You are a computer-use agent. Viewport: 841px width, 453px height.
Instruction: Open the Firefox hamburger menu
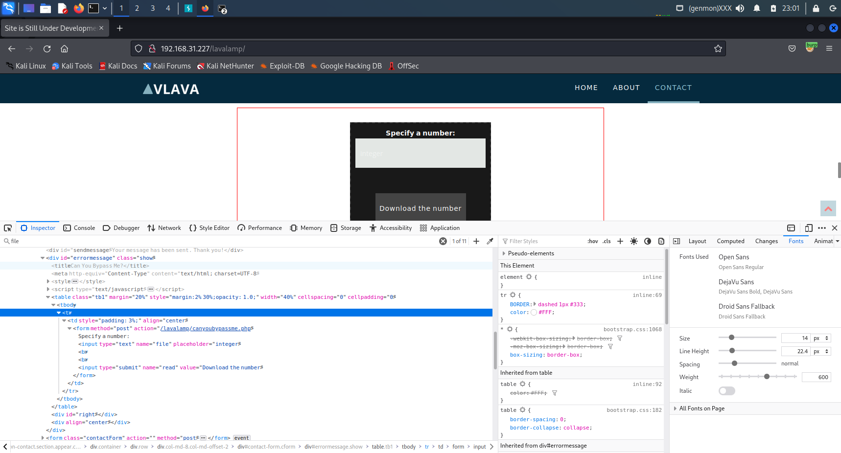829,48
